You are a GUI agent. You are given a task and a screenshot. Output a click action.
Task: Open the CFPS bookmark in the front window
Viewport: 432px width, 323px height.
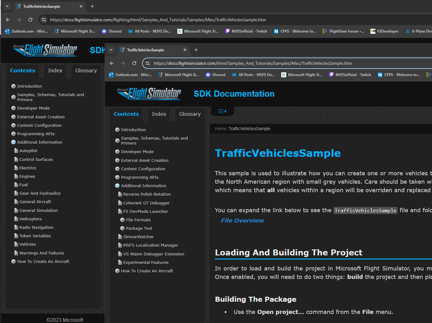399,75
